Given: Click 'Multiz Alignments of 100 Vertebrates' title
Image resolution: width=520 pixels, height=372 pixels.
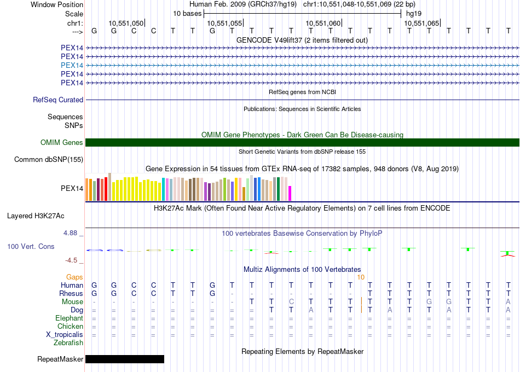Looking at the screenshot, I should [302, 269].
